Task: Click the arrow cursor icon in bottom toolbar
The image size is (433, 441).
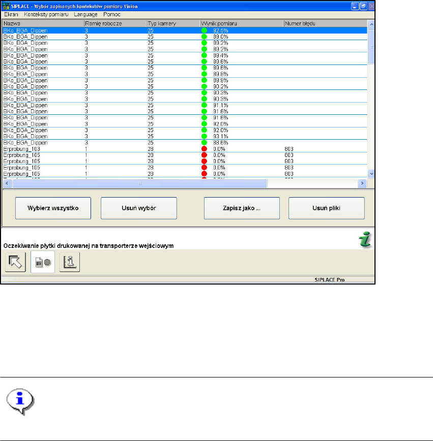Action: click(15, 262)
